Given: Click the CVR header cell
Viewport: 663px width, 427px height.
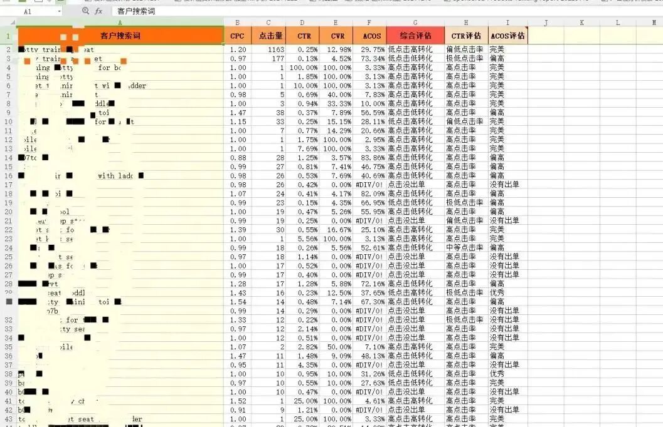Looking at the screenshot, I should pyautogui.click(x=336, y=36).
